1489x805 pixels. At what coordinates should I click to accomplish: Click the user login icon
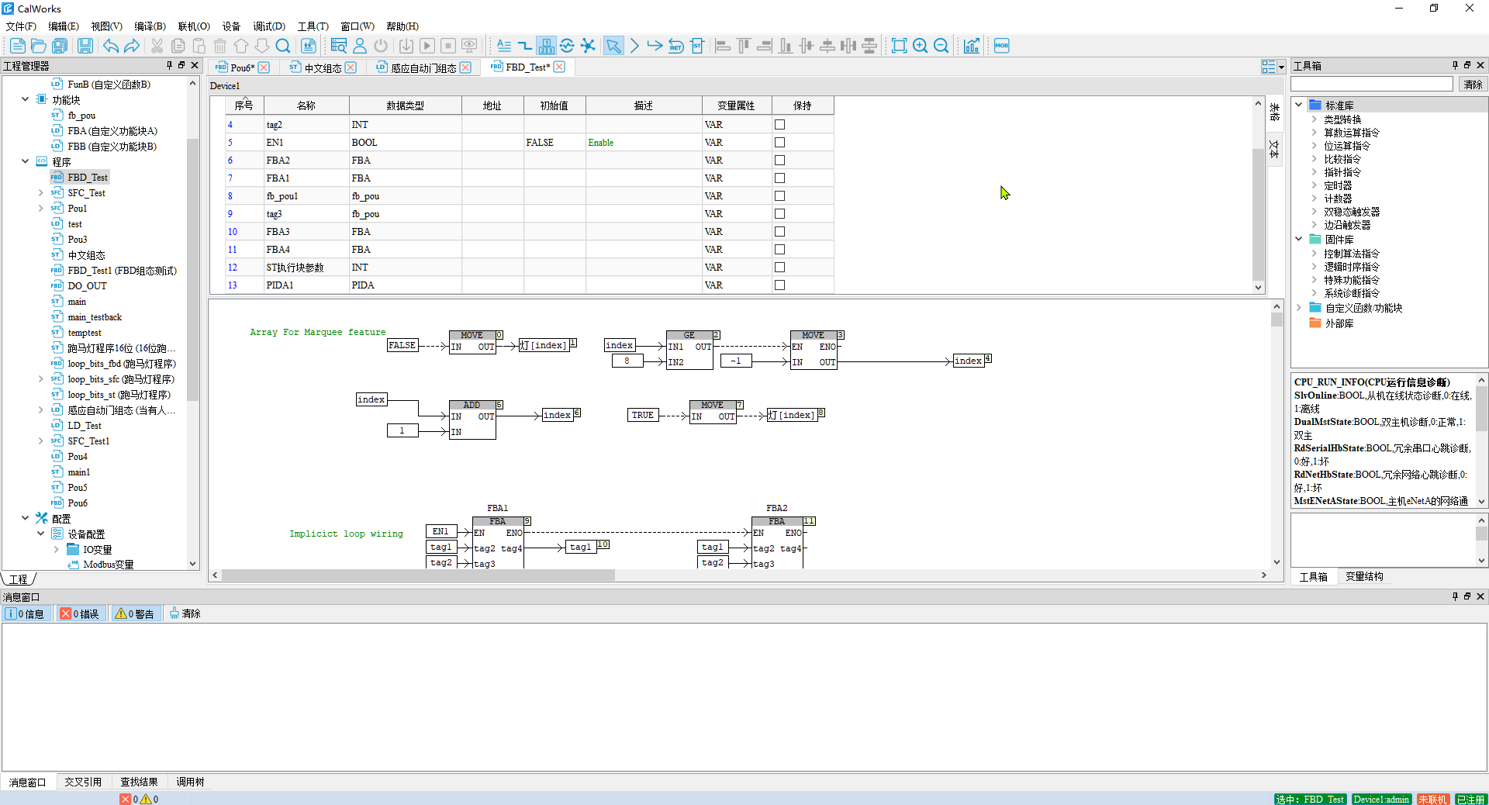(360, 46)
